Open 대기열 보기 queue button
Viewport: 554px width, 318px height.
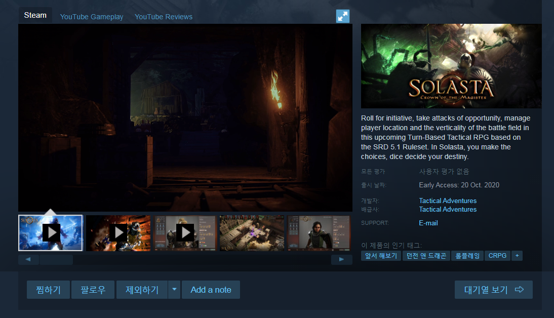tap(494, 290)
